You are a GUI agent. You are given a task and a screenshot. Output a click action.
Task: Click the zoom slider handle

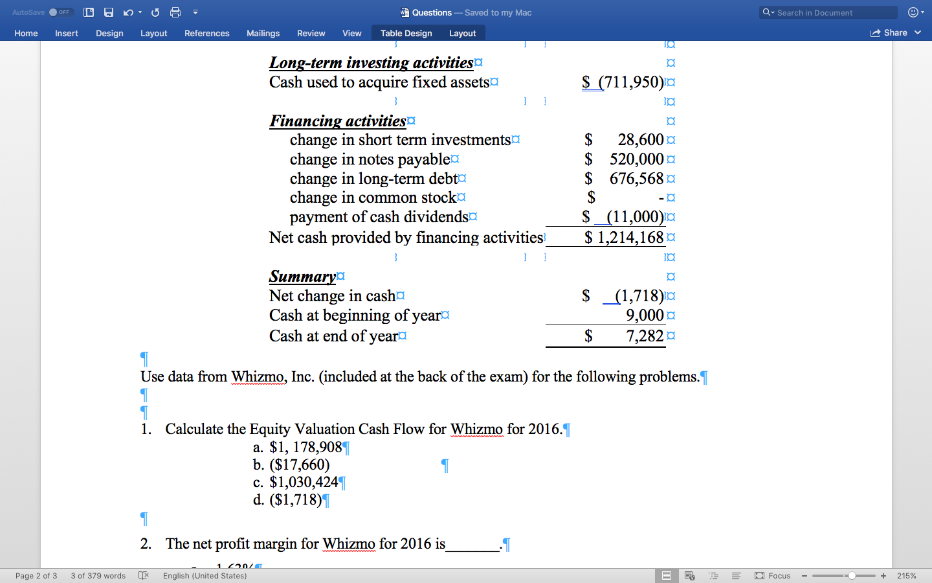(x=852, y=575)
